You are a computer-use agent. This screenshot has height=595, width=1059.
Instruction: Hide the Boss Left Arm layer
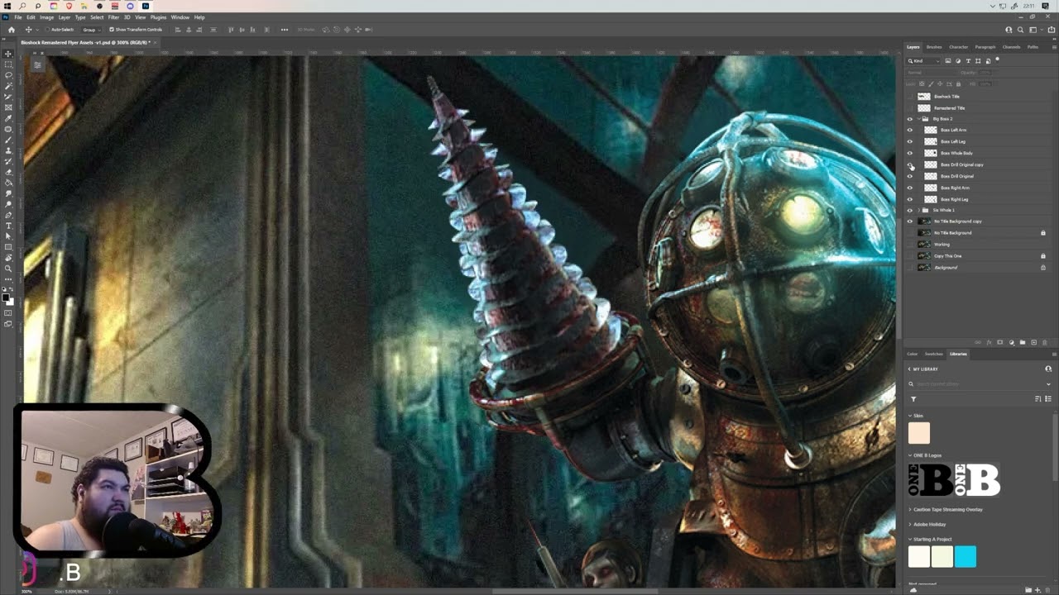[910, 130]
